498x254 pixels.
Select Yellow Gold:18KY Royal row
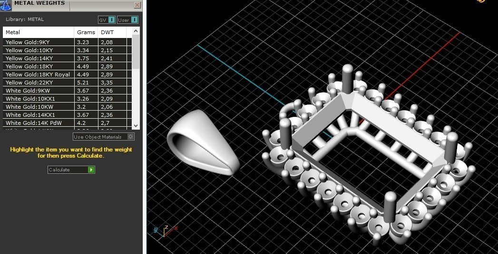[x=68, y=75]
